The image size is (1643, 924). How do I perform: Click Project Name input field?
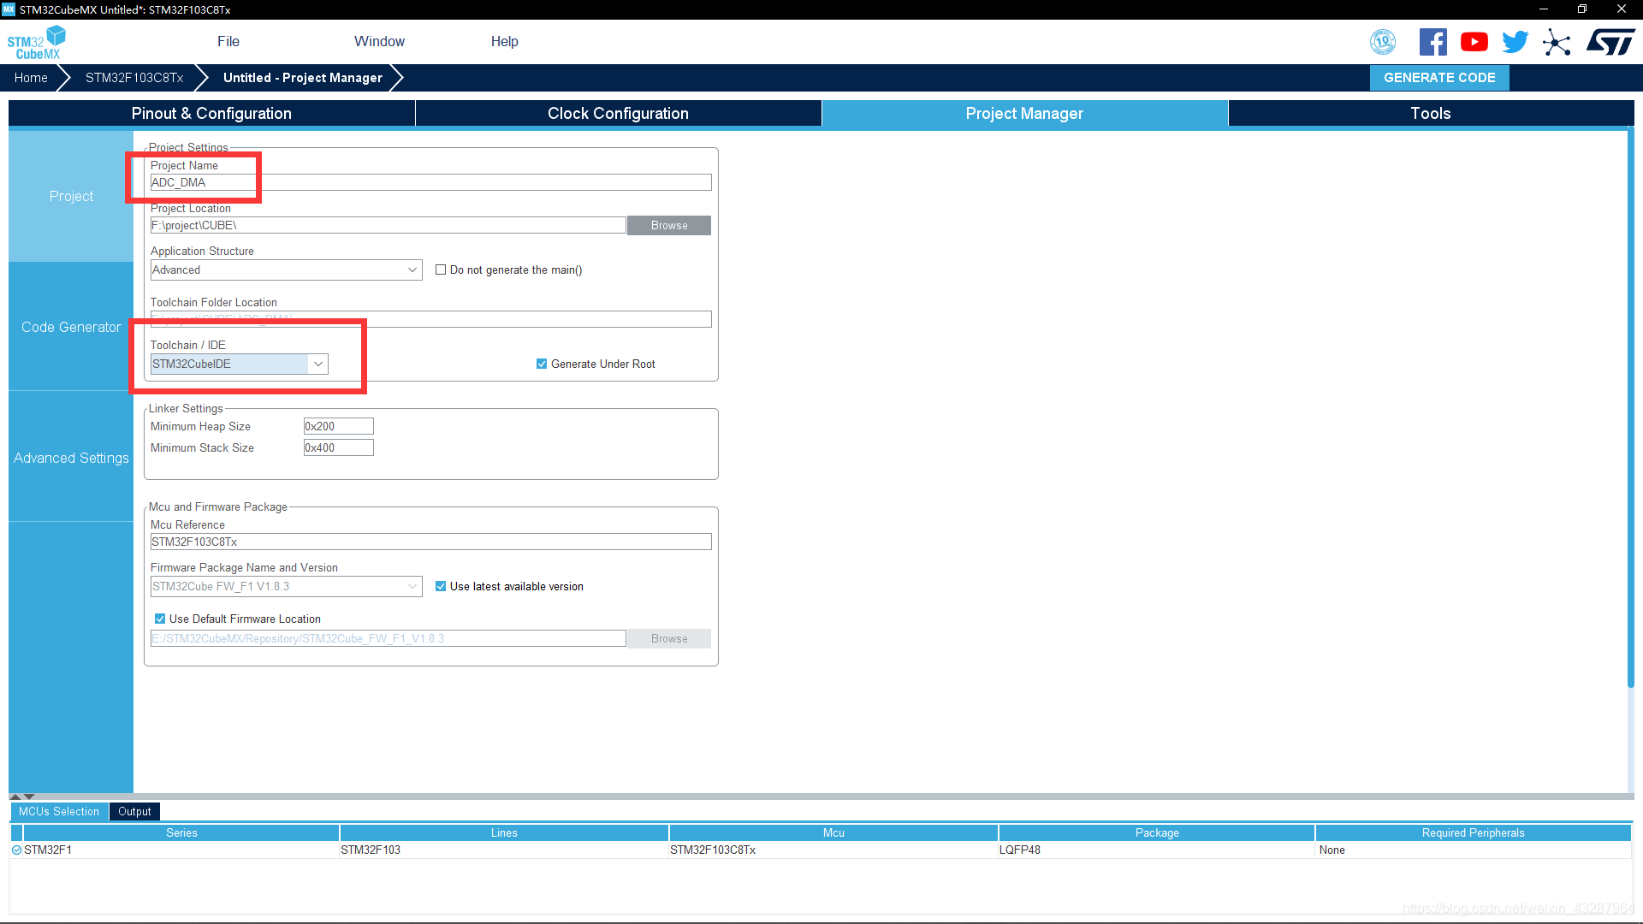coord(430,183)
